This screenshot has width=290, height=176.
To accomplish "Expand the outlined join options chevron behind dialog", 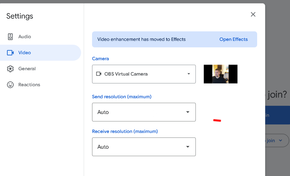I will (281, 141).
